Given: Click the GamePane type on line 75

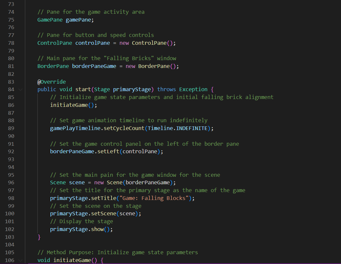Looking at the screenshot, I should coord(50,20).
